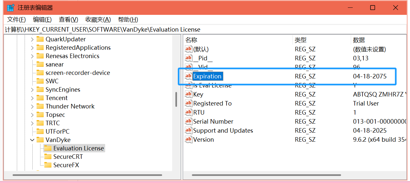Open the 查看(V) menu
This screenshot has height=183, width=410.
tap(69, 19)
